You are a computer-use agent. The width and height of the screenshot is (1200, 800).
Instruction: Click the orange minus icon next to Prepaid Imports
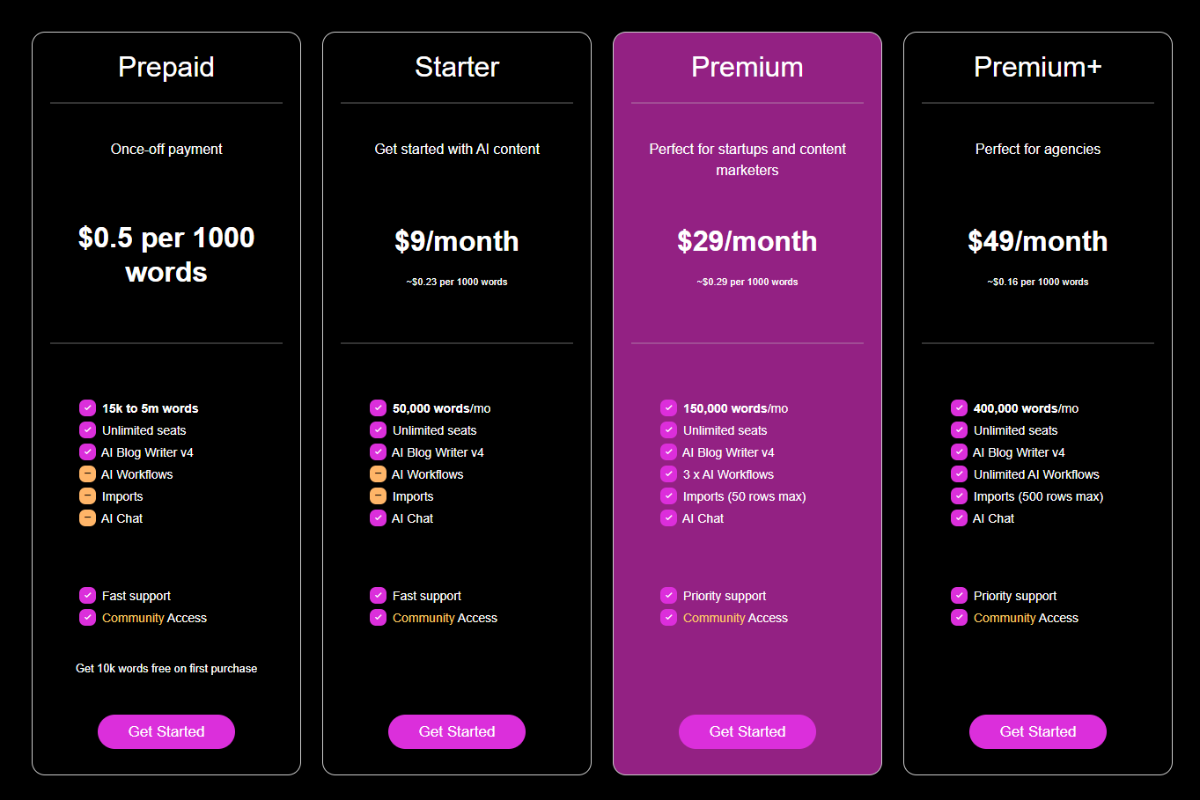click(87, 495)
